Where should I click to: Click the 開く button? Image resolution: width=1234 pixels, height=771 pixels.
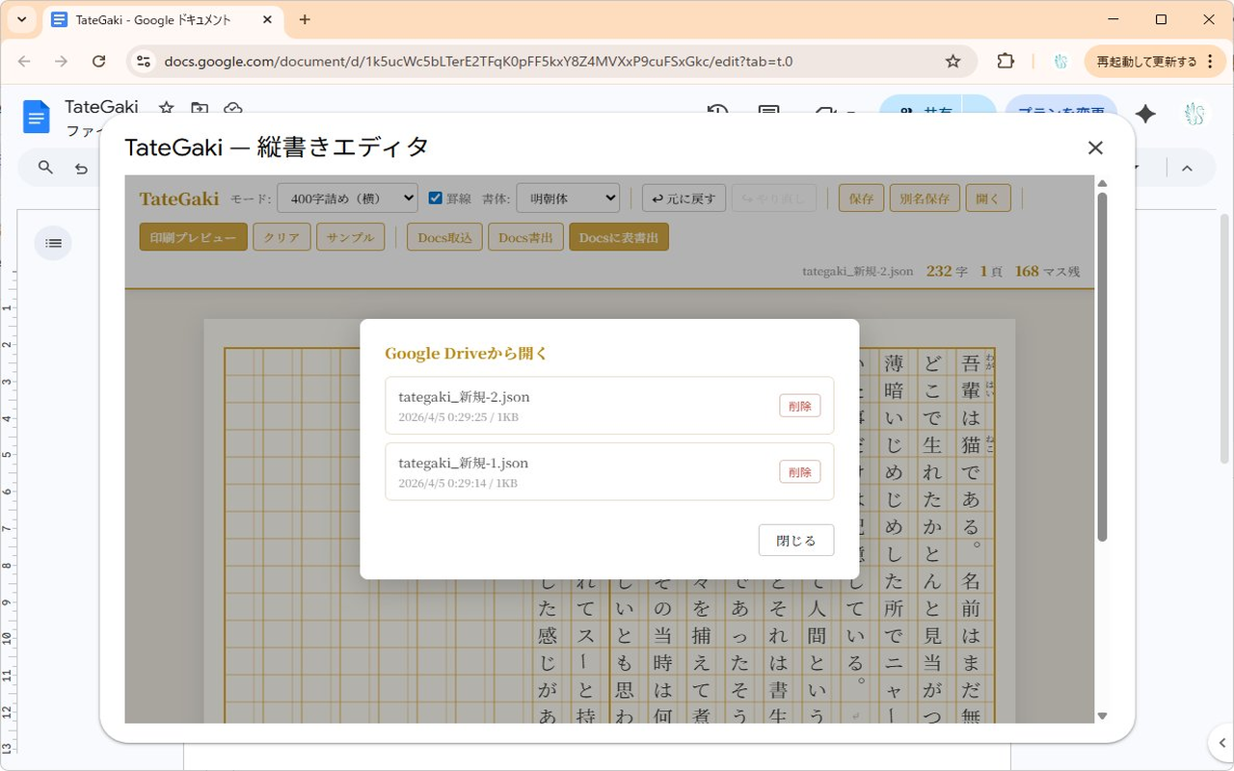click(988, 199)
